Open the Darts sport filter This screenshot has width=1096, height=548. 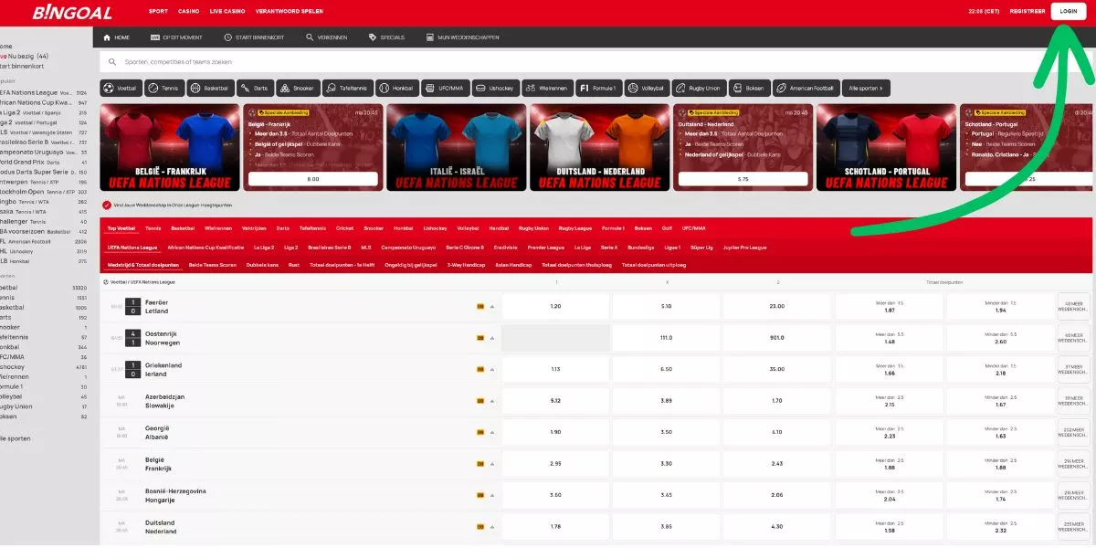point(254,89)
